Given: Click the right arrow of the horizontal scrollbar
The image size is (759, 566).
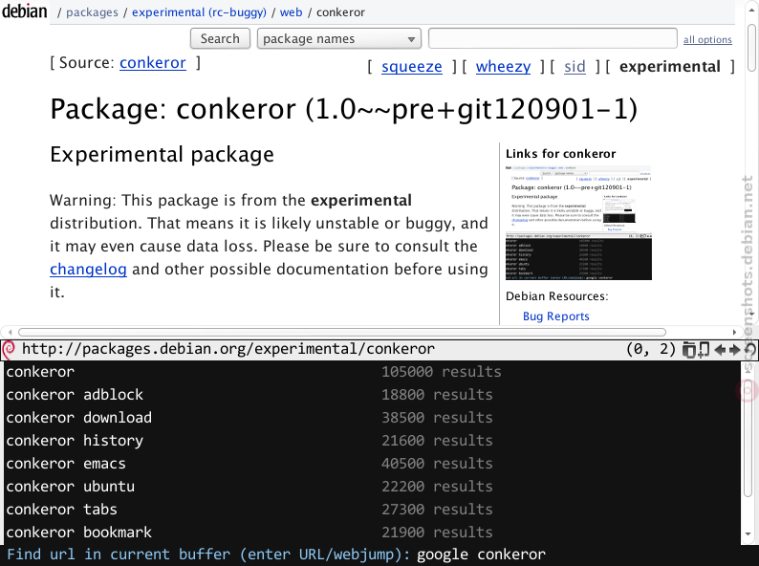Looking at the screenshot, I should [x=734, y=332].
